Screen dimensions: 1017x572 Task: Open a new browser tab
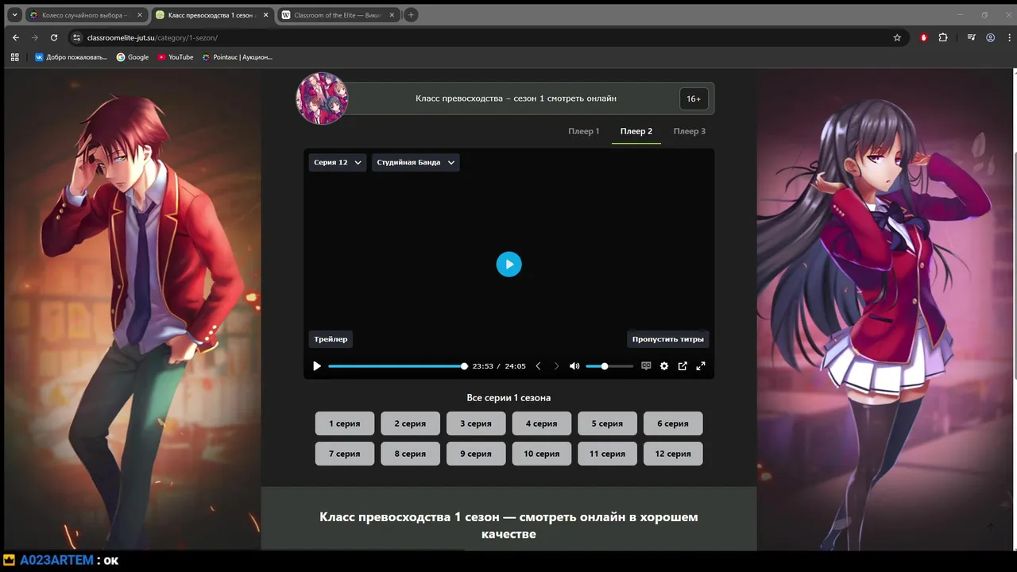coord(411,15)
